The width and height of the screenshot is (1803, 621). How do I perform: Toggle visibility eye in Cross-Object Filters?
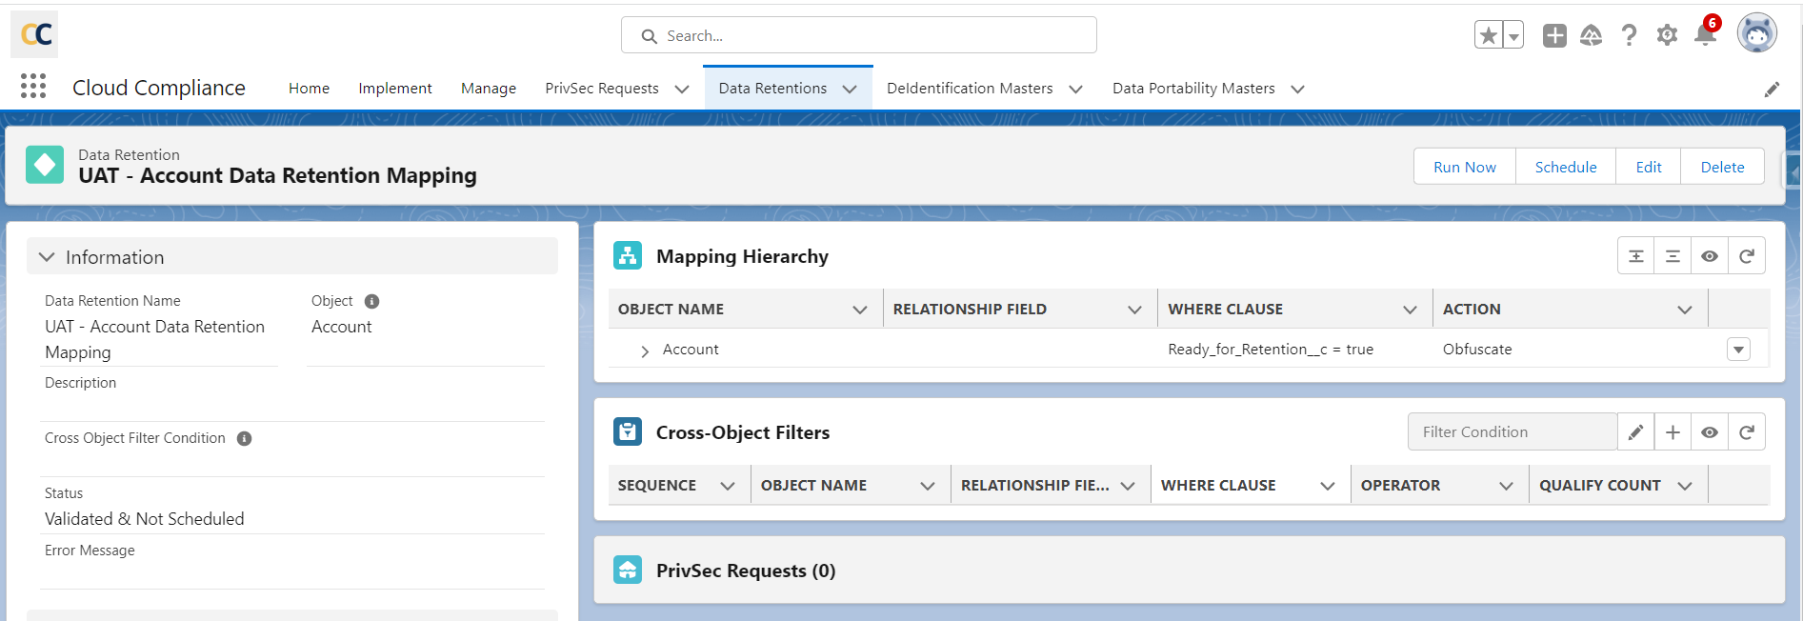[1710, 432]
